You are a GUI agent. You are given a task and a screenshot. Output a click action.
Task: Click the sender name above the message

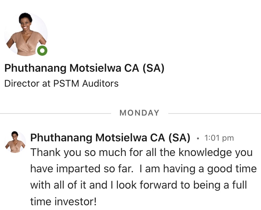pyautogui.click(x=110, y=138)
